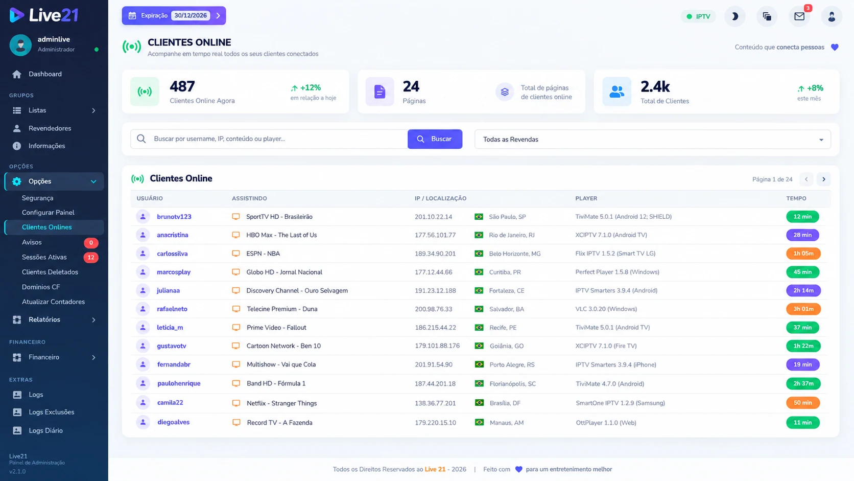Screen dimensions: 854x481
Task: Open Atualizar Contadores submenu item
Action: coord(53,302)
